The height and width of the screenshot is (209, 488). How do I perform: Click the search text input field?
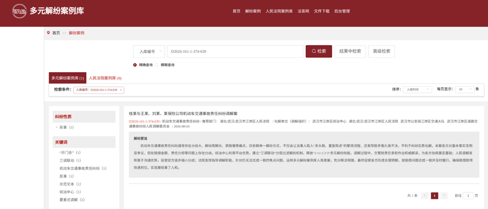[235, 51]
